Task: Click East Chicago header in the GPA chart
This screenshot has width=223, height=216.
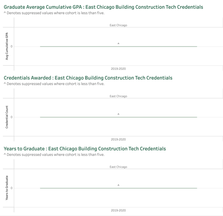Action: (118, 25)
